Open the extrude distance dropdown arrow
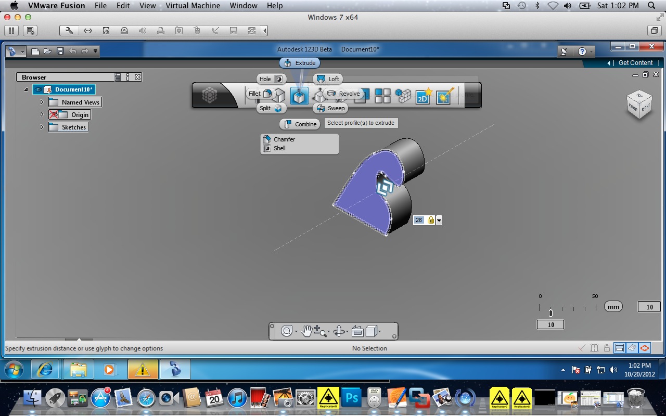The width and height of the screenshot is (666, 416). pyautogui.click(x=439, y=220)
